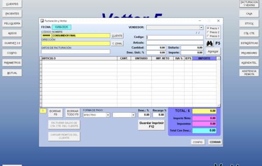Open the Vendedor dropdown
Image resolution: width=262 pixels, height=166 pixels.
(x=201, y=28)
